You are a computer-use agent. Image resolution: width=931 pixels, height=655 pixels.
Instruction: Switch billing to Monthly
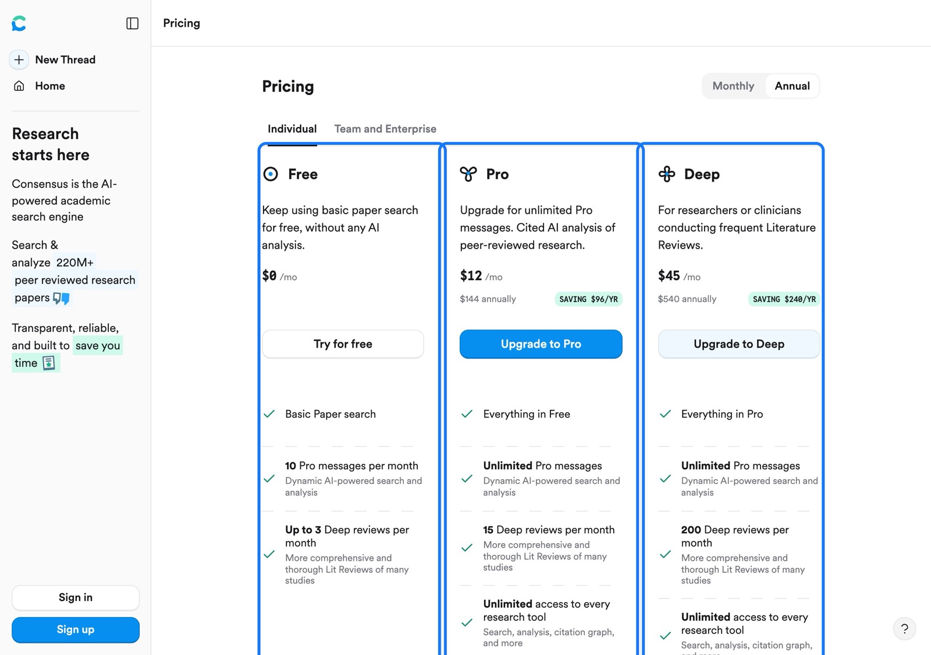point(733,86)
